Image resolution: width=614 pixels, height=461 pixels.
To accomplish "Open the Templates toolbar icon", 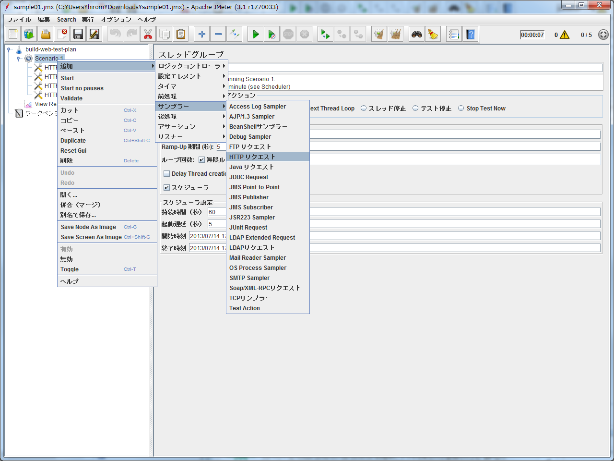I will (x=29, y=34).
